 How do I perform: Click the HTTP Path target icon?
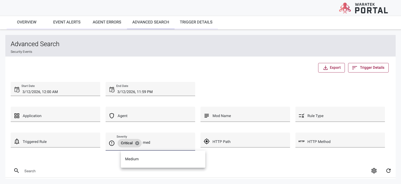206,141
